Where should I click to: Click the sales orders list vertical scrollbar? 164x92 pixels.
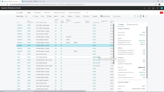pyautogui.click(x=114, y=44)
